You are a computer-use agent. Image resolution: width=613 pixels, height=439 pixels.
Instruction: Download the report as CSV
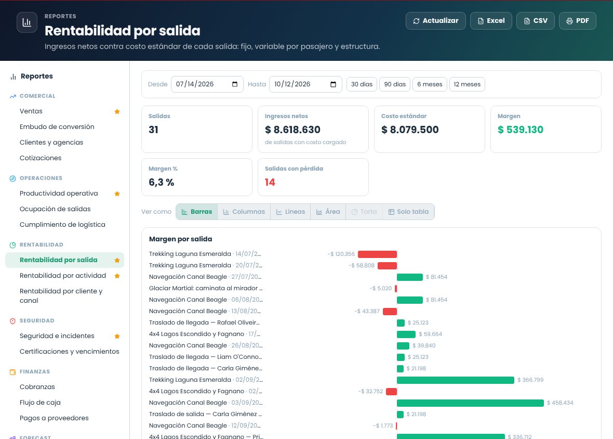(536, 21)
